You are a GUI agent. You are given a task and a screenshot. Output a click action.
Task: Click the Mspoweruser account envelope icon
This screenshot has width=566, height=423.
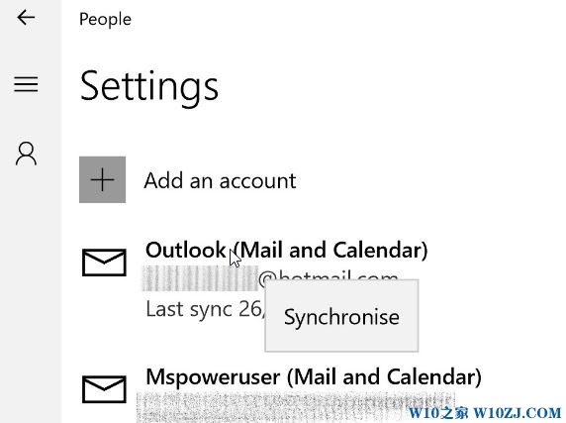pyautogui.click(x=104, y=389)
